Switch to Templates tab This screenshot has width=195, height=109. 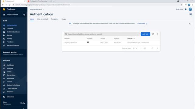tap(55, 19)
